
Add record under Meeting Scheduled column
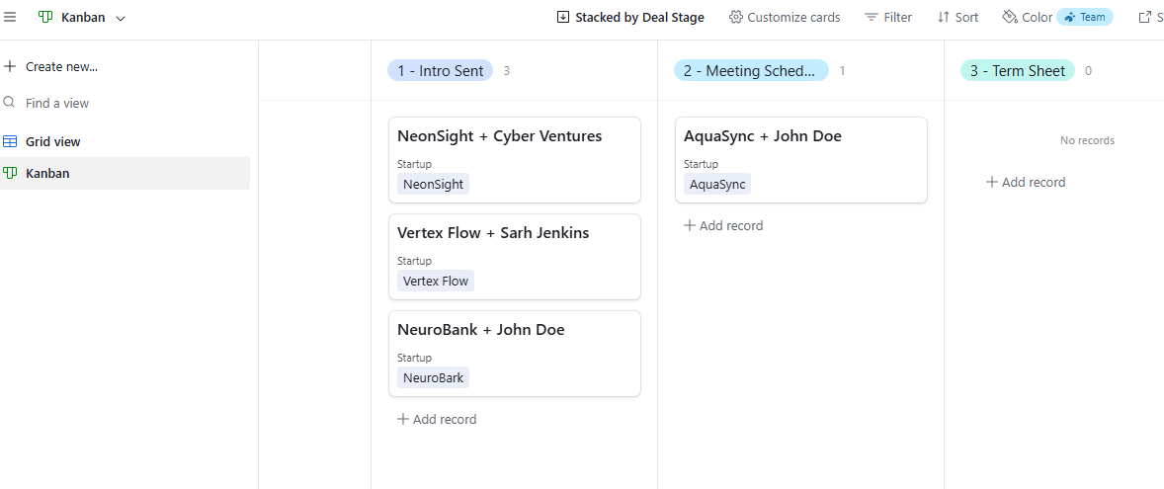click(723, 225)
